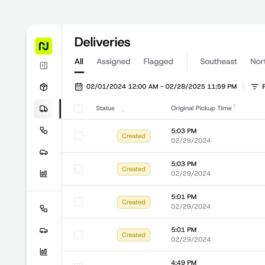Open the upper car icon above the sidebar divider

[44, 152]
